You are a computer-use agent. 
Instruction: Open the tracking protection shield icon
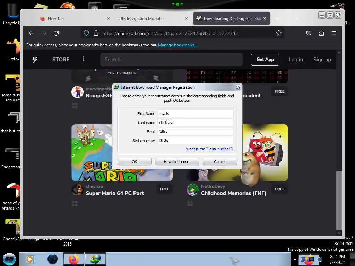pyautogui.click(x=86, y=33)
